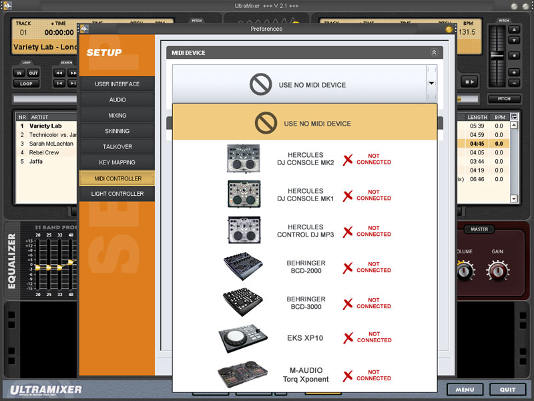Select Jaffa playlist row
This screenshot has width=534, height=401.
46,161
